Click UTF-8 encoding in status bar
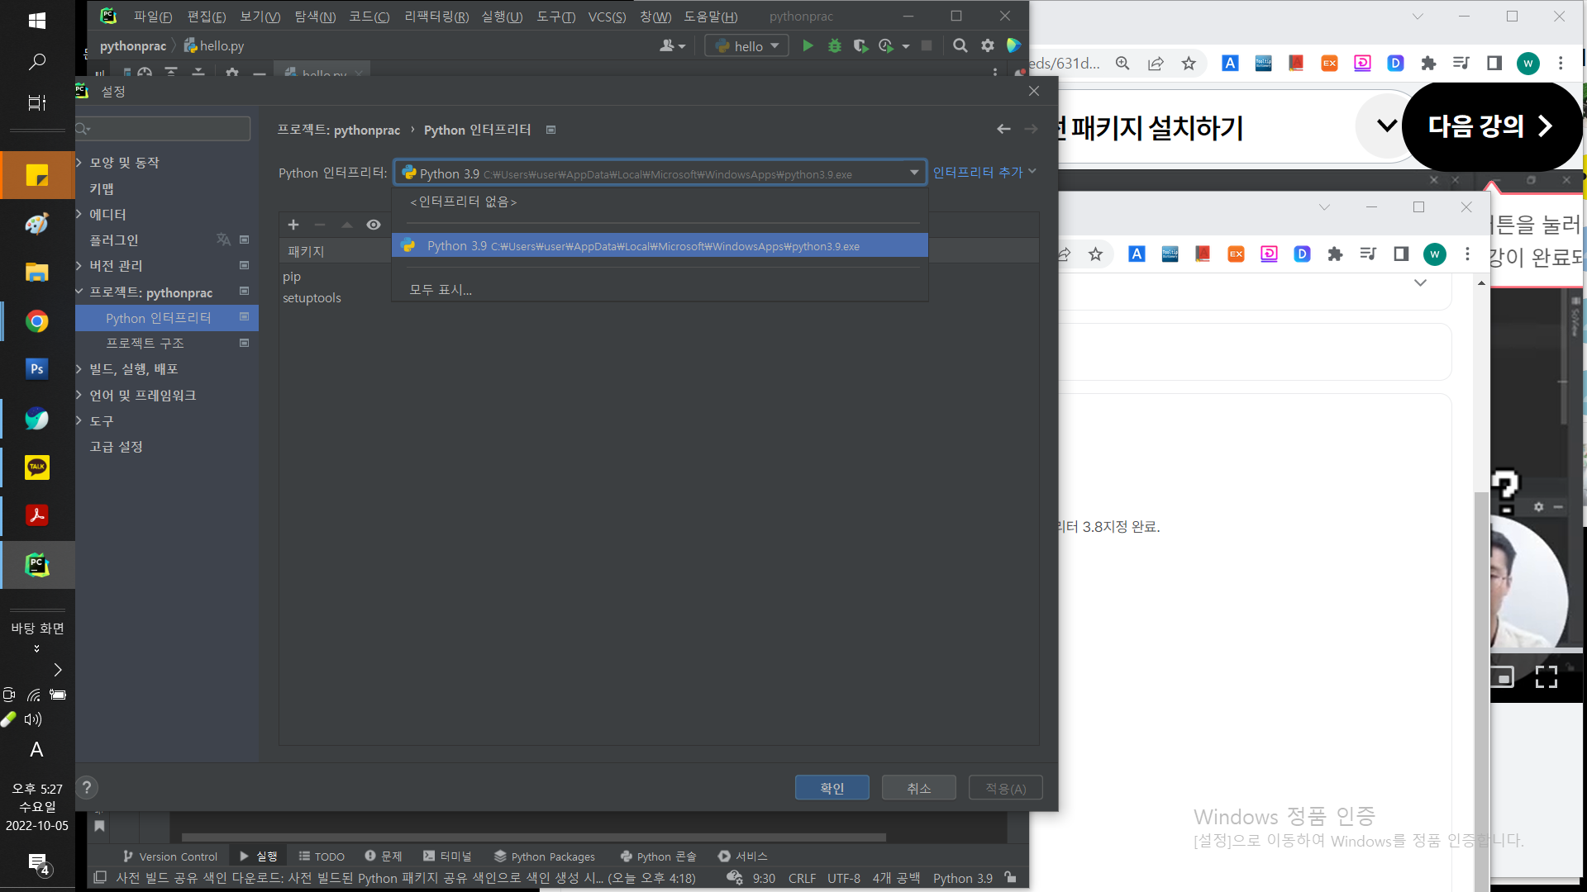 [x=844, y=878]
